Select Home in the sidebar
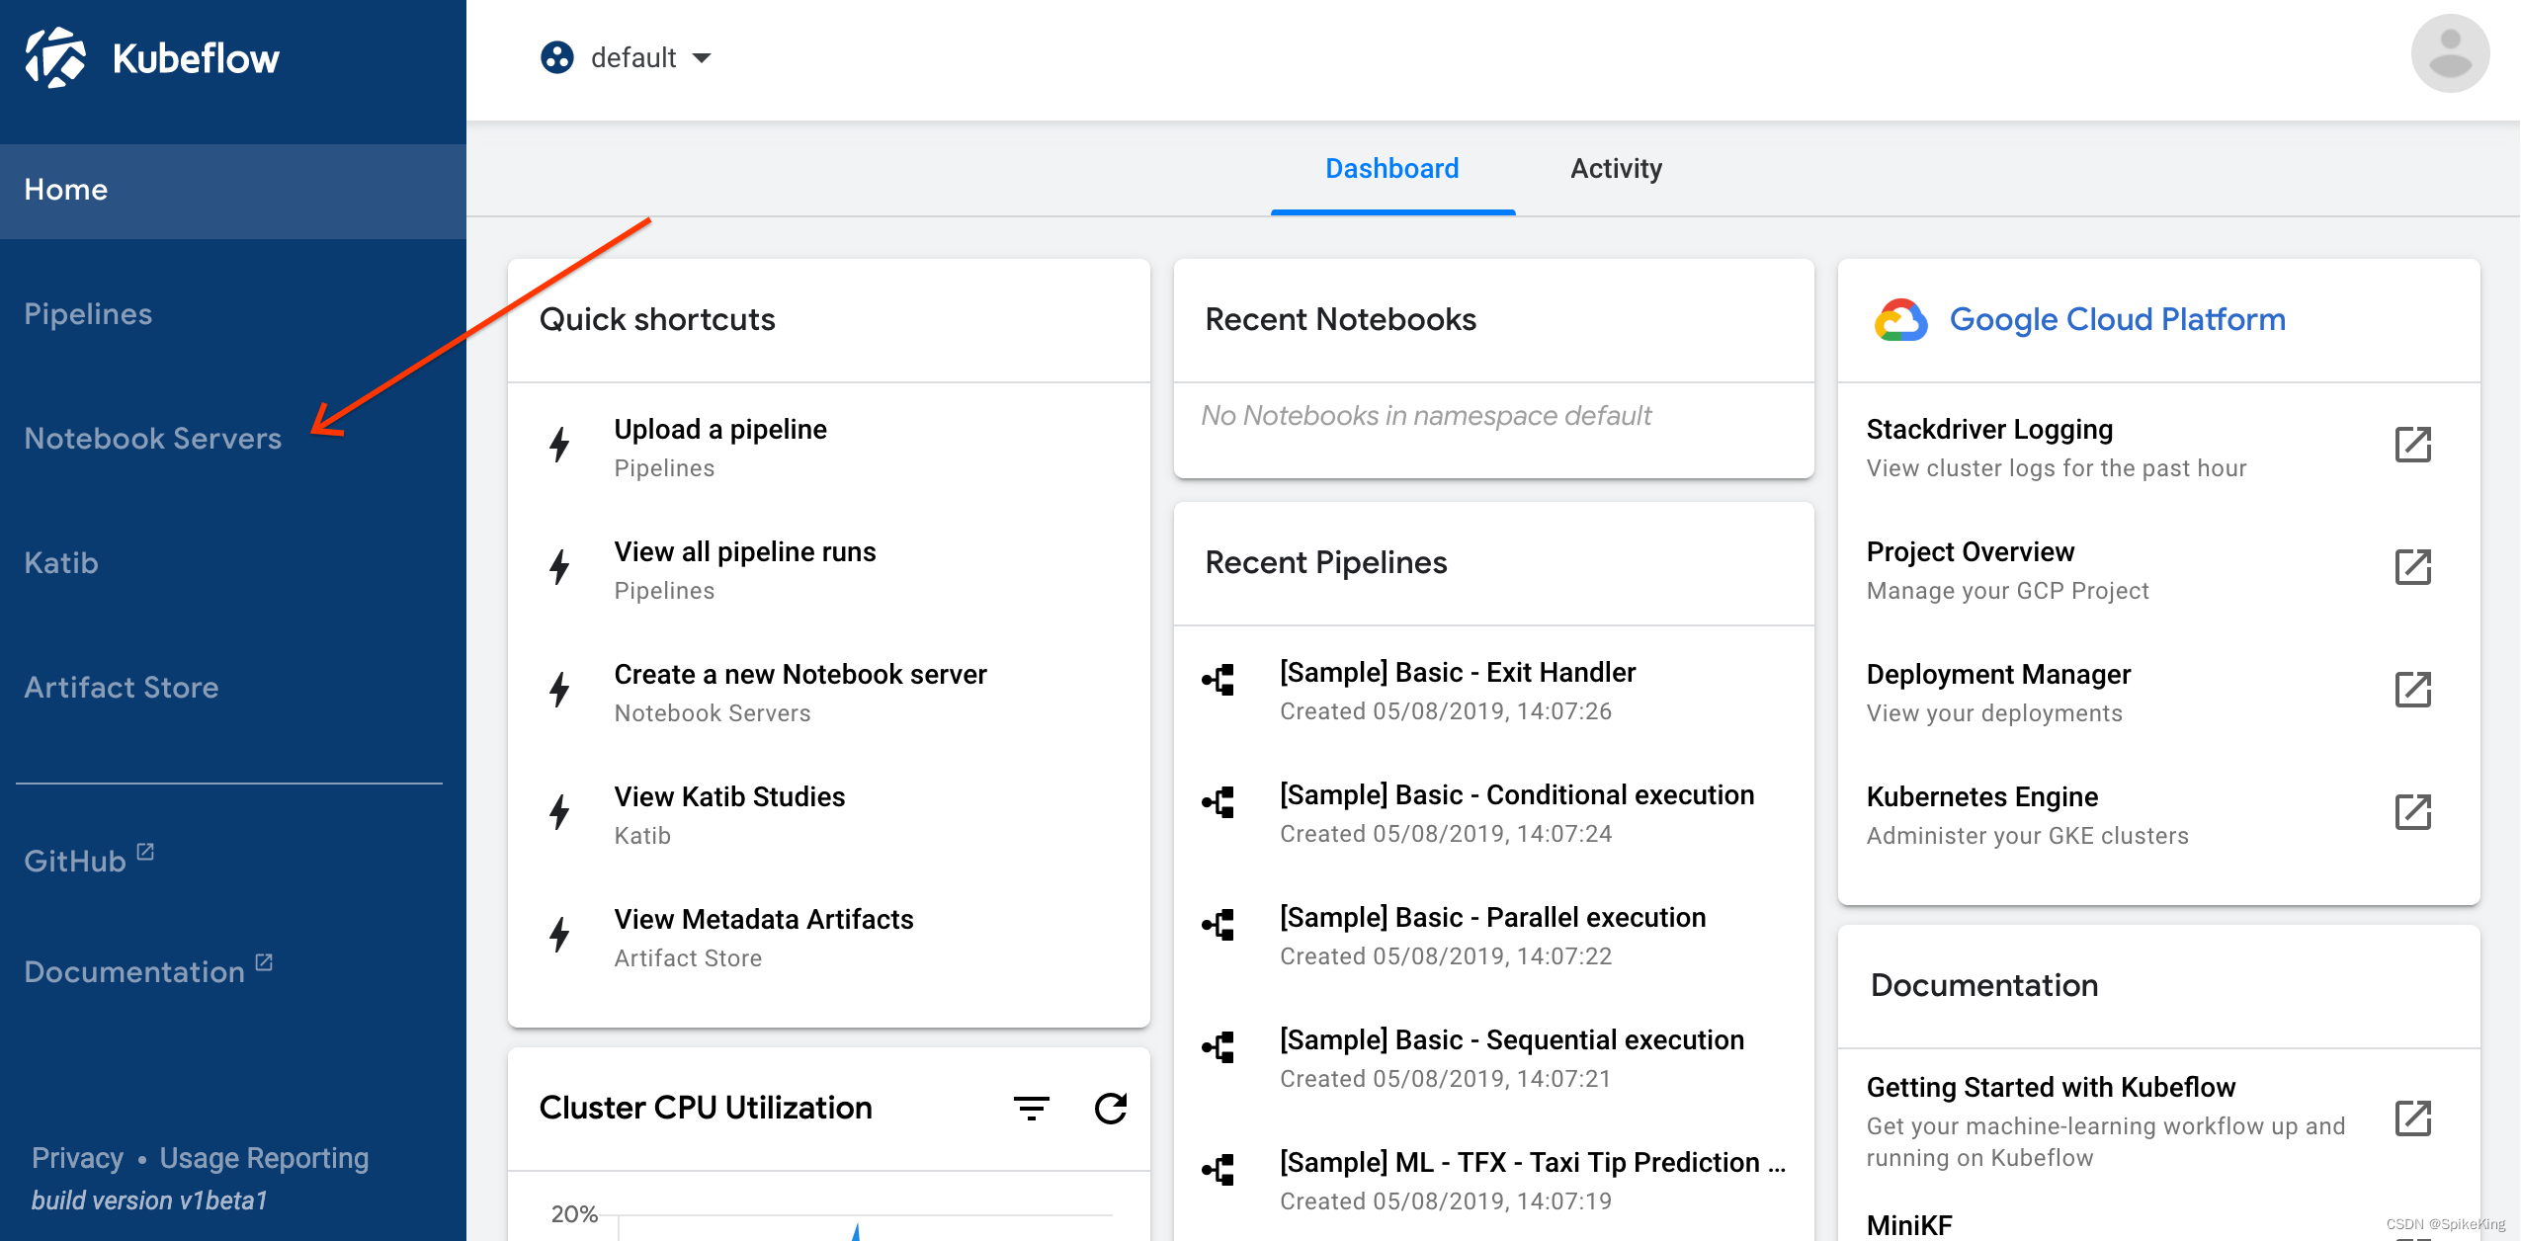The width and height of the screenshot is (2521, 1241). coord(233,190)
